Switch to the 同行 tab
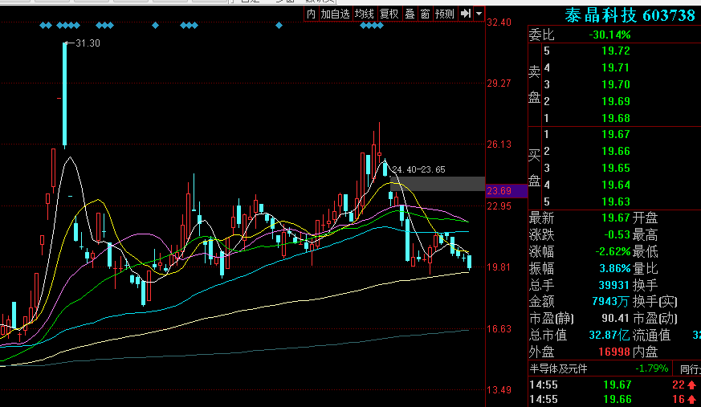This screenshot has height=407, width=701. (688, 368)
